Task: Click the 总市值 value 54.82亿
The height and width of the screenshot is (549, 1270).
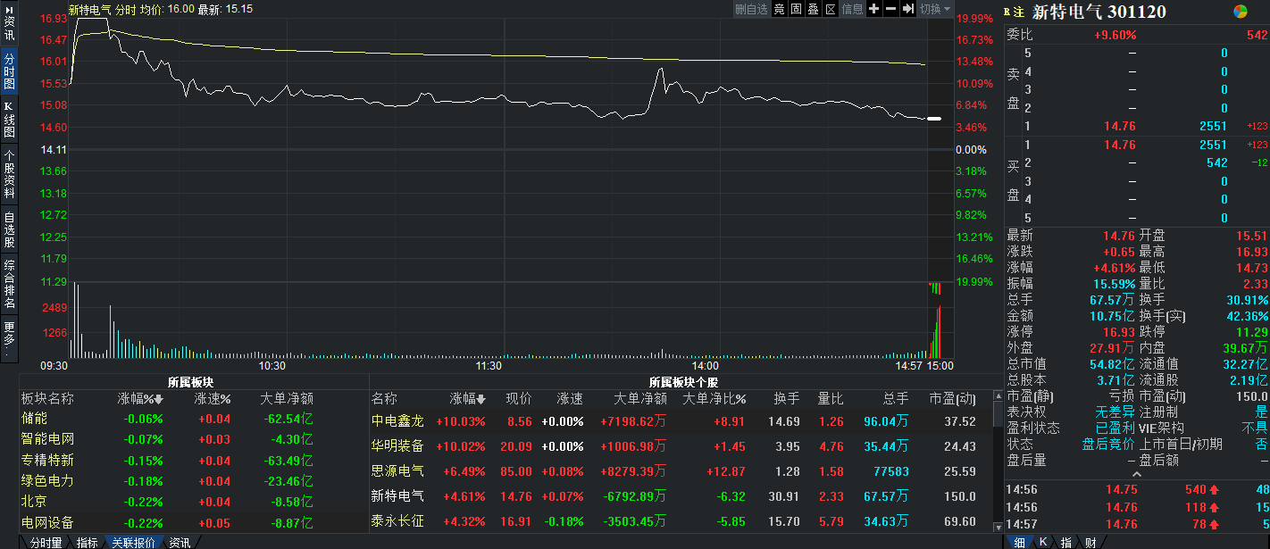Action: 1112,363
